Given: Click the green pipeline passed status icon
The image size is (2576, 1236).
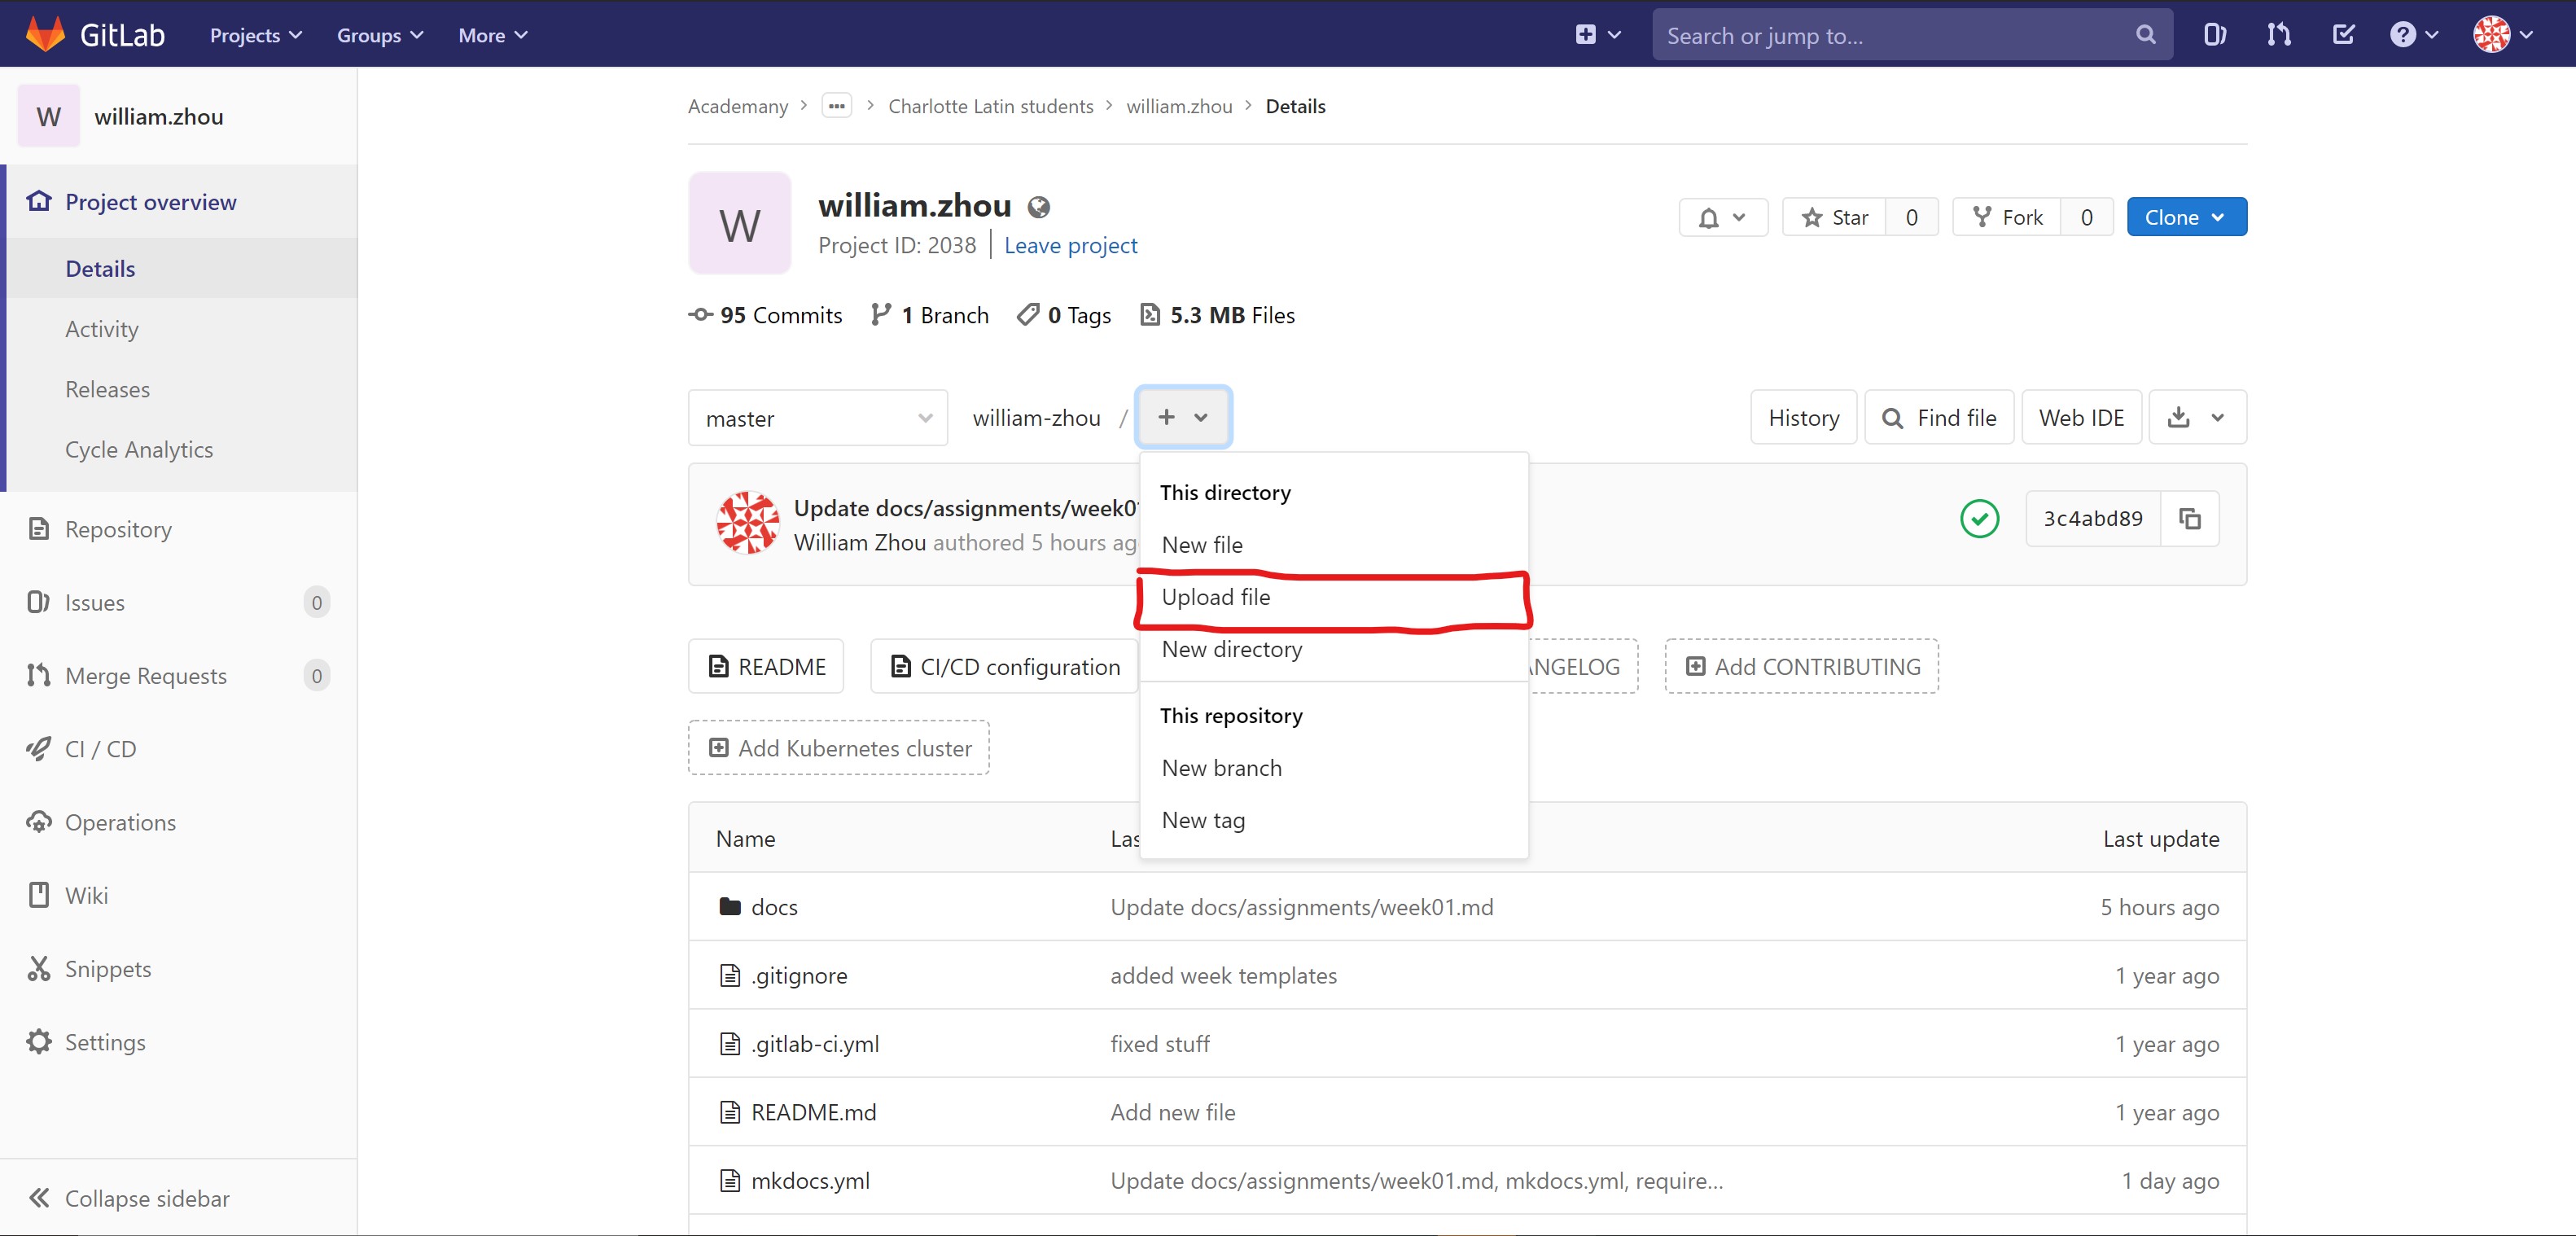Looking at the screenshot, I should click(1979, 518).
